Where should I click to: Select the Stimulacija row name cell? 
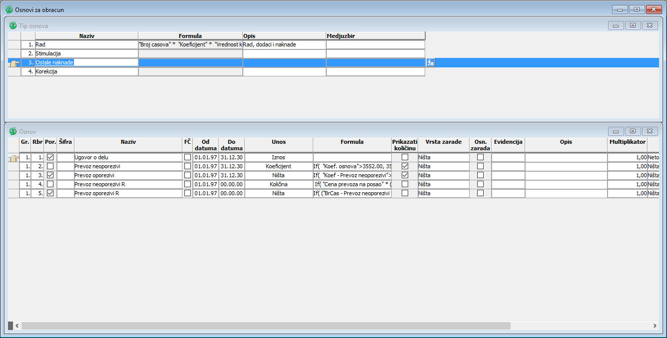point(86,53)
